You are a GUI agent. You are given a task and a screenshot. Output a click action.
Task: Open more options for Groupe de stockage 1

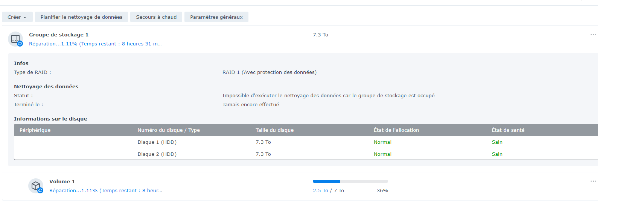click(x=593, y=35)
